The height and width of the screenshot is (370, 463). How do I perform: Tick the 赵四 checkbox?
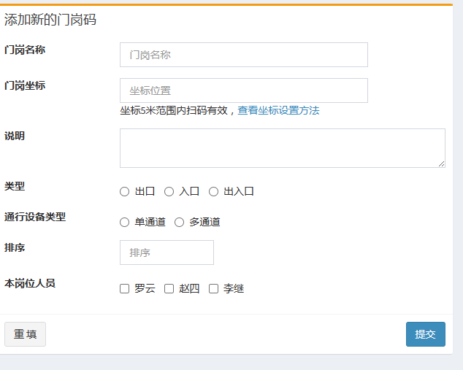pyautogui.click(x=169, y=289)
